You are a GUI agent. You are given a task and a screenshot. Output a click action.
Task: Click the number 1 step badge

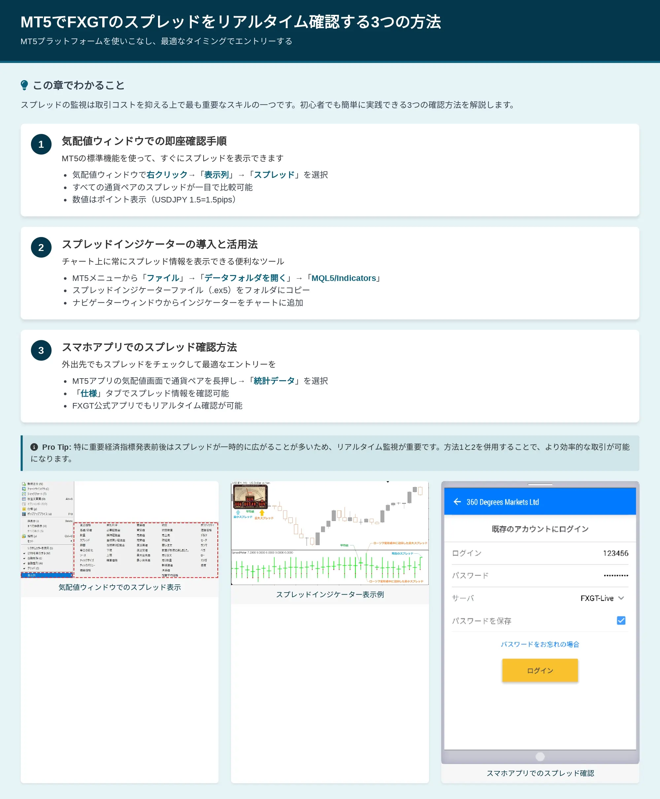pyautogui.click(x=41, y=144)
